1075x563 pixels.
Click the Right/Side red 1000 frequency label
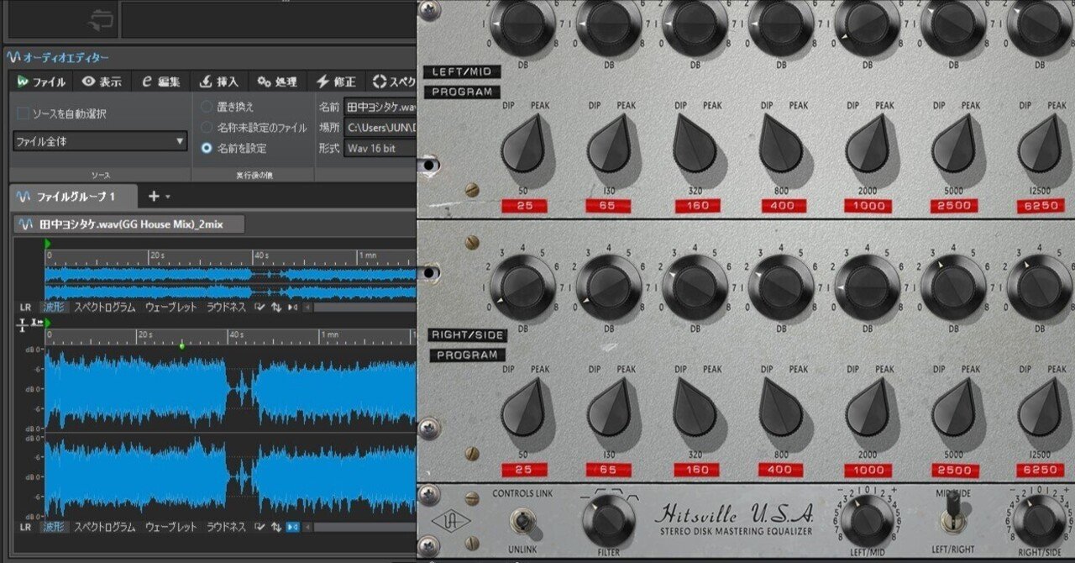pos(869,470)
